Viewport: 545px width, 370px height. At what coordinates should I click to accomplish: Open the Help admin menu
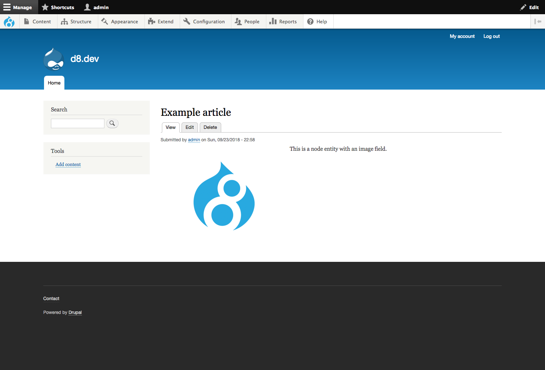pyautogui.click(x=318, y=21)
